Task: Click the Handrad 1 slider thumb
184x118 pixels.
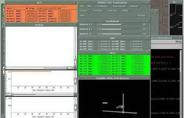Action: [122, 24]
